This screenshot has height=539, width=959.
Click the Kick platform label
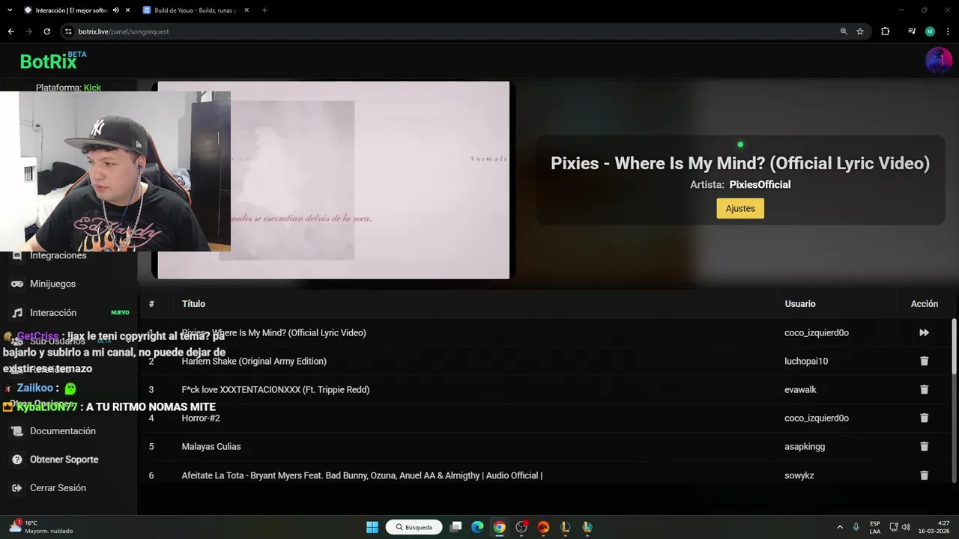click(x=92, y=88)
